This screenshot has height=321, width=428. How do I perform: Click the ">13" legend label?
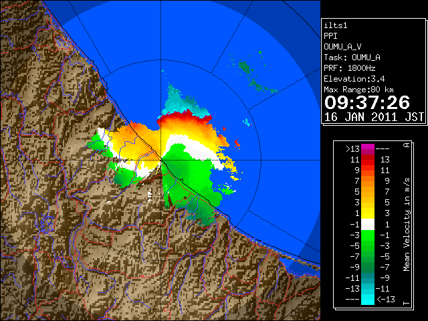352,149
